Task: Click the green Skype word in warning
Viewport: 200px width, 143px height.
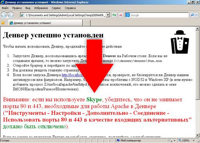Action: [94, 99]
